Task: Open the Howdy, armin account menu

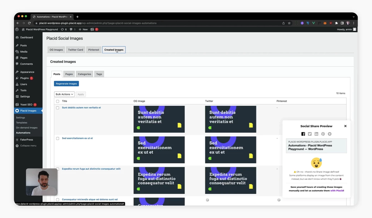Action: click(x=346, y=29)
